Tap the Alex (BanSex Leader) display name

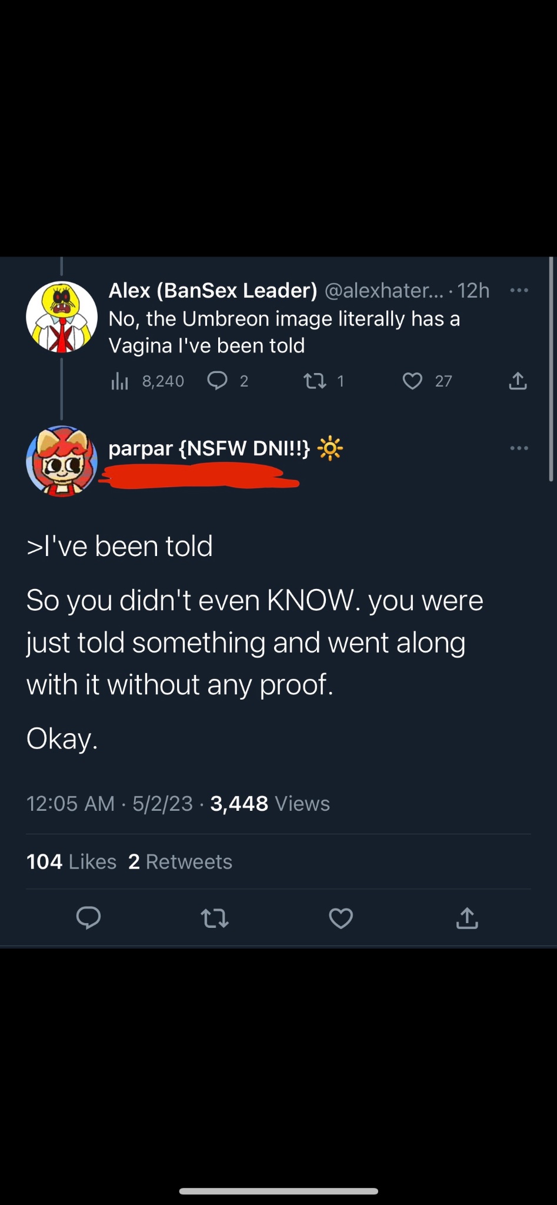pyautogui.click(x=213, y=290)
